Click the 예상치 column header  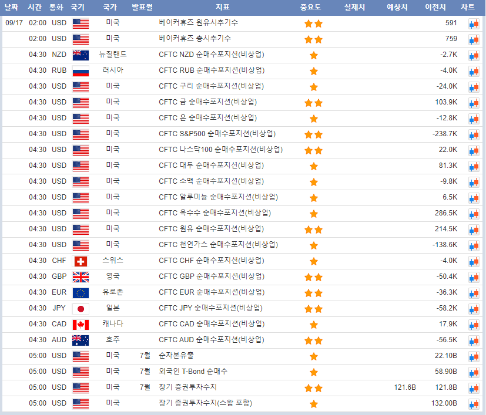pos(398,8)
